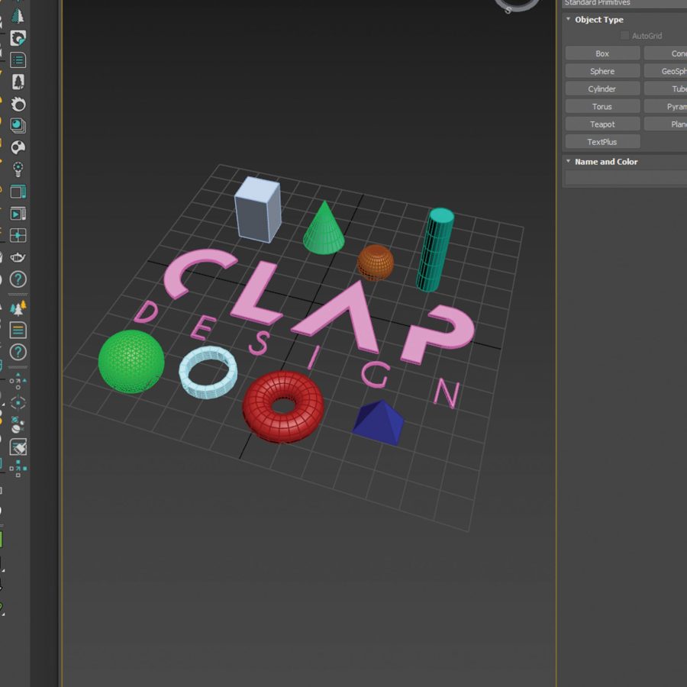
Task: Click the Plane primitive button
Action: 666,124
